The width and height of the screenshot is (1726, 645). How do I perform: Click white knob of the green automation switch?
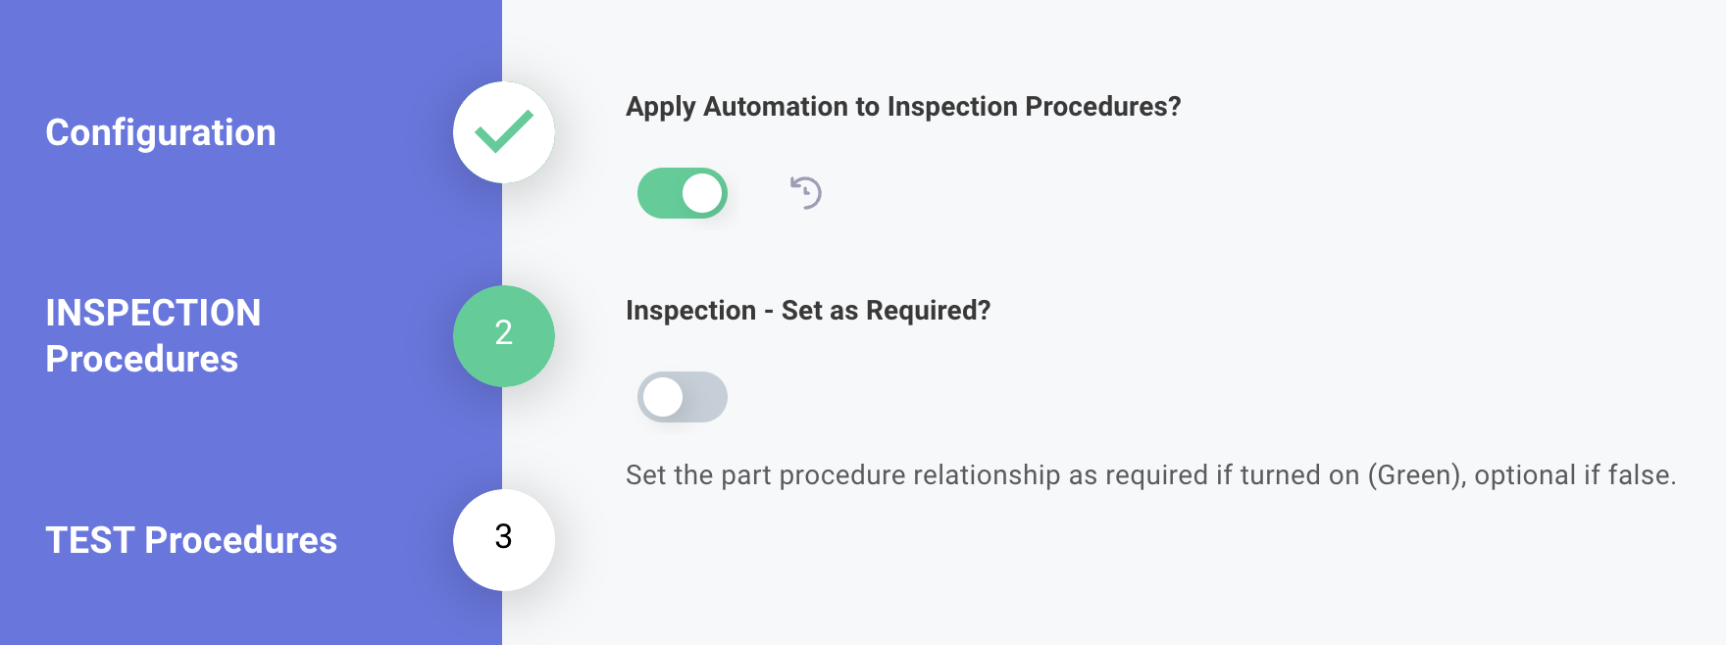coord(702,193)
